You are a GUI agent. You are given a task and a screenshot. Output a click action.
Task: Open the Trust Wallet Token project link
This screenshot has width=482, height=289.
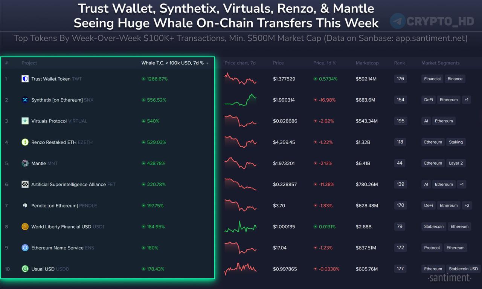click(51, 79)
